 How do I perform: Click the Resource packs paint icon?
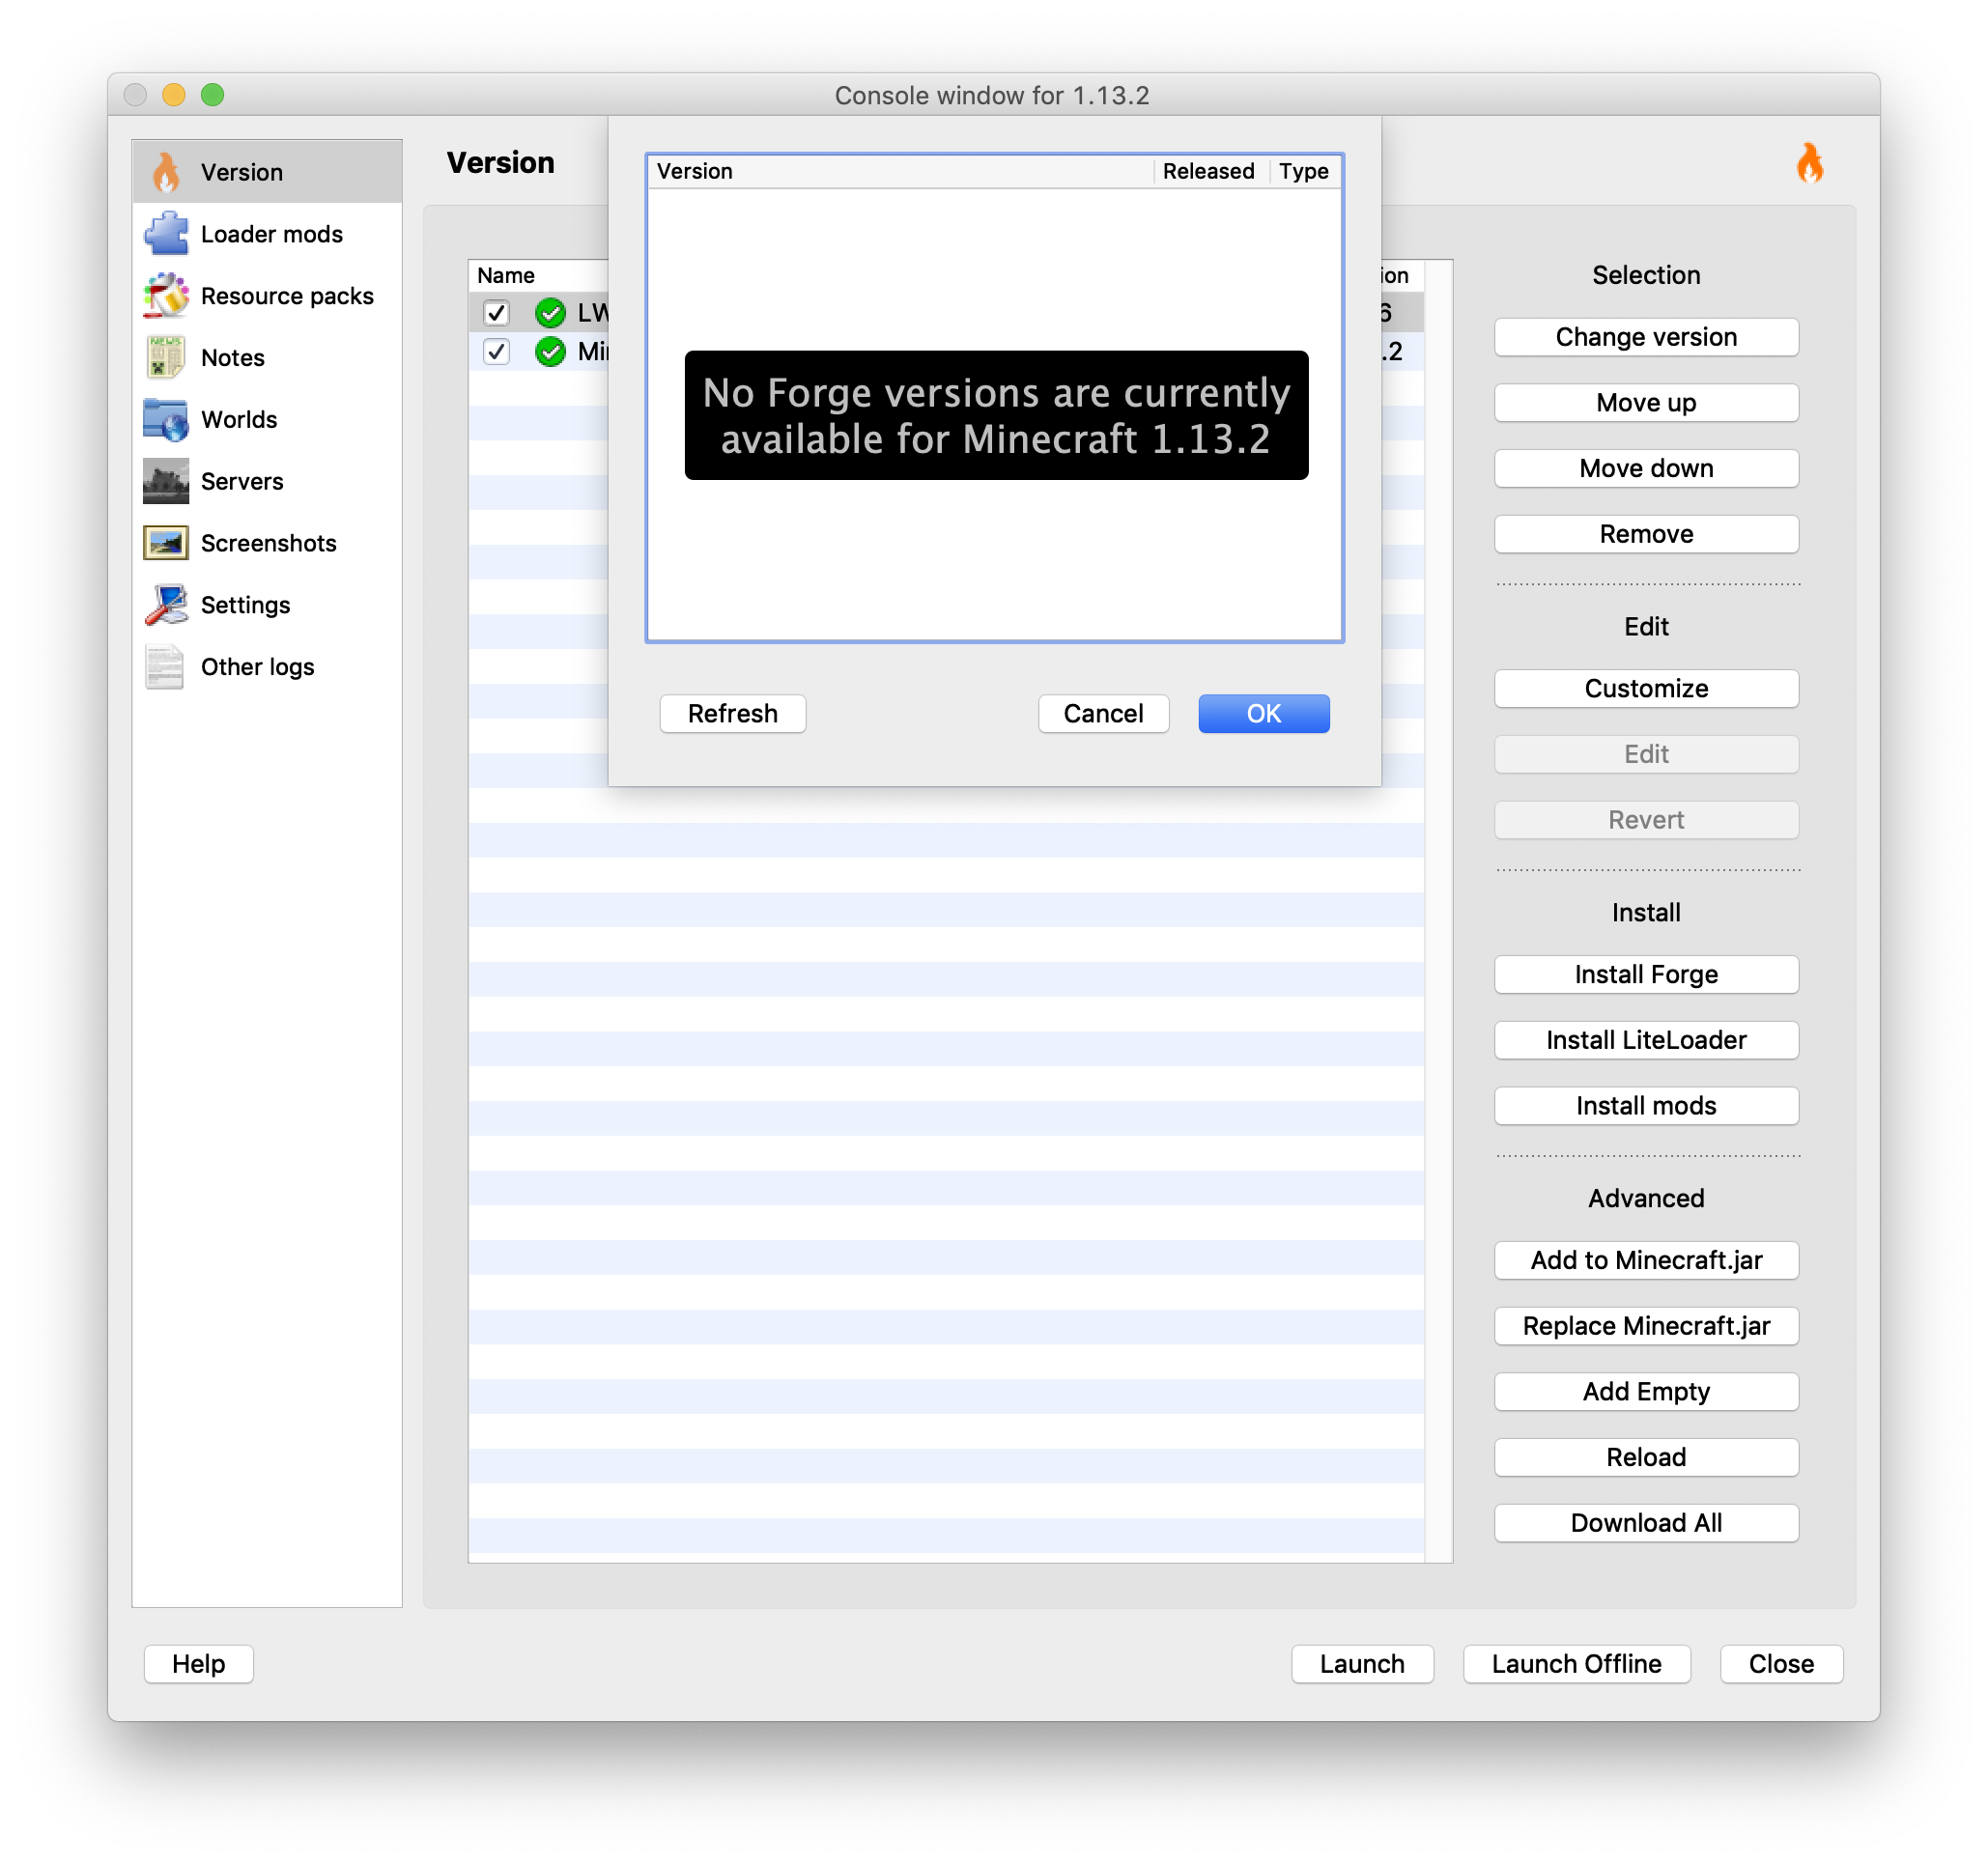pos(166,296)
